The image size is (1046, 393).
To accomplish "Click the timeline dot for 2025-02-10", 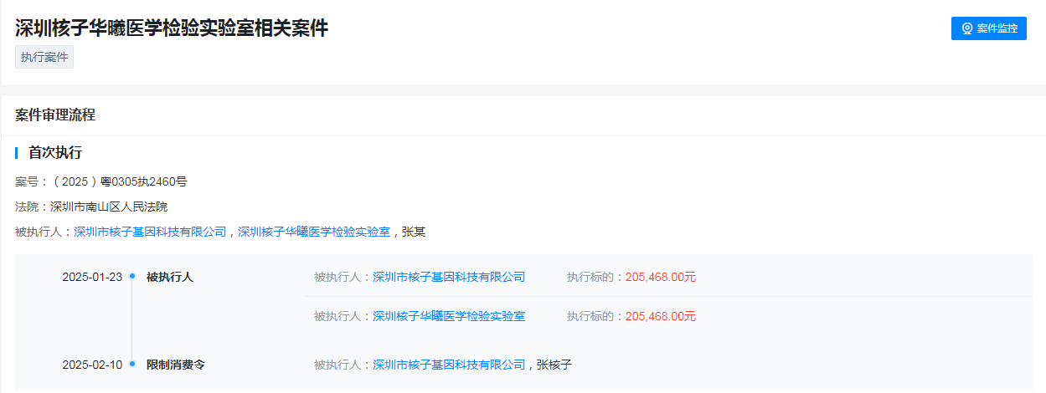I will (132, 365).
